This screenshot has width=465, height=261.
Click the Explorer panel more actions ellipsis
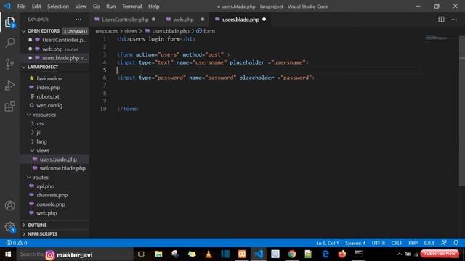(x=78, y=20)
